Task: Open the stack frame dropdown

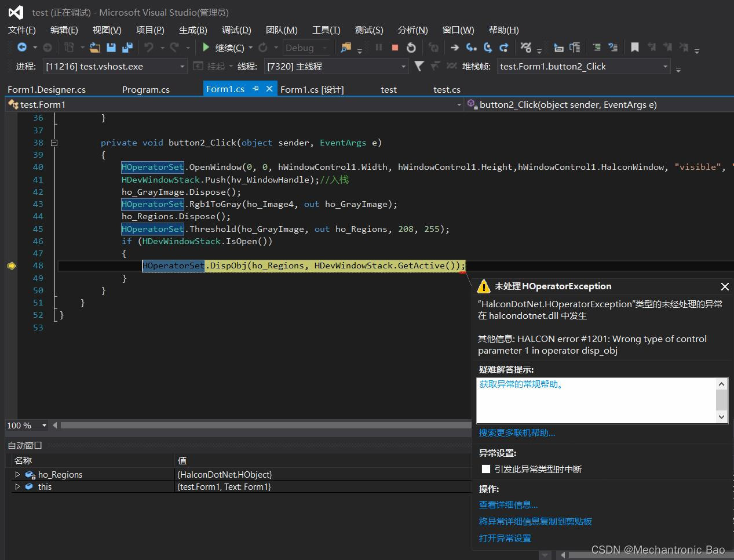Action: point(665,67)
